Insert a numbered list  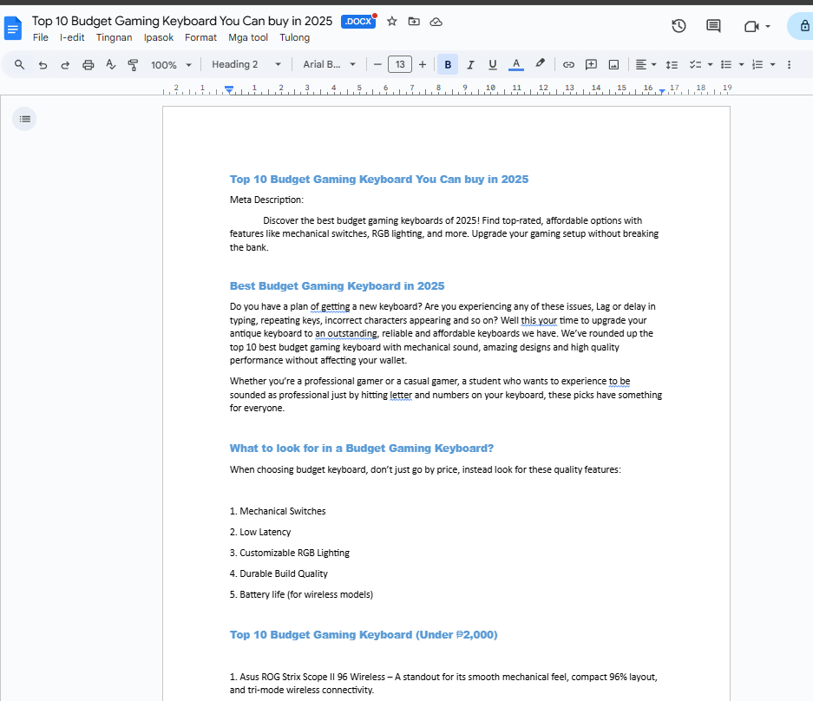coord(757,64)
